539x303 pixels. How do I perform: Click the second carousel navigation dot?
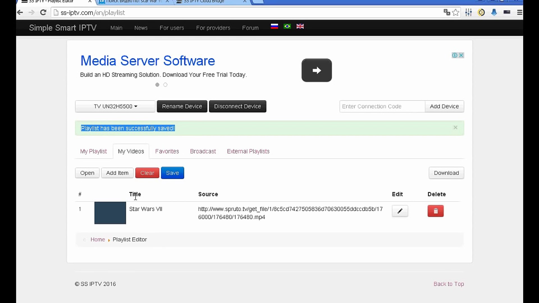point(165,84)
